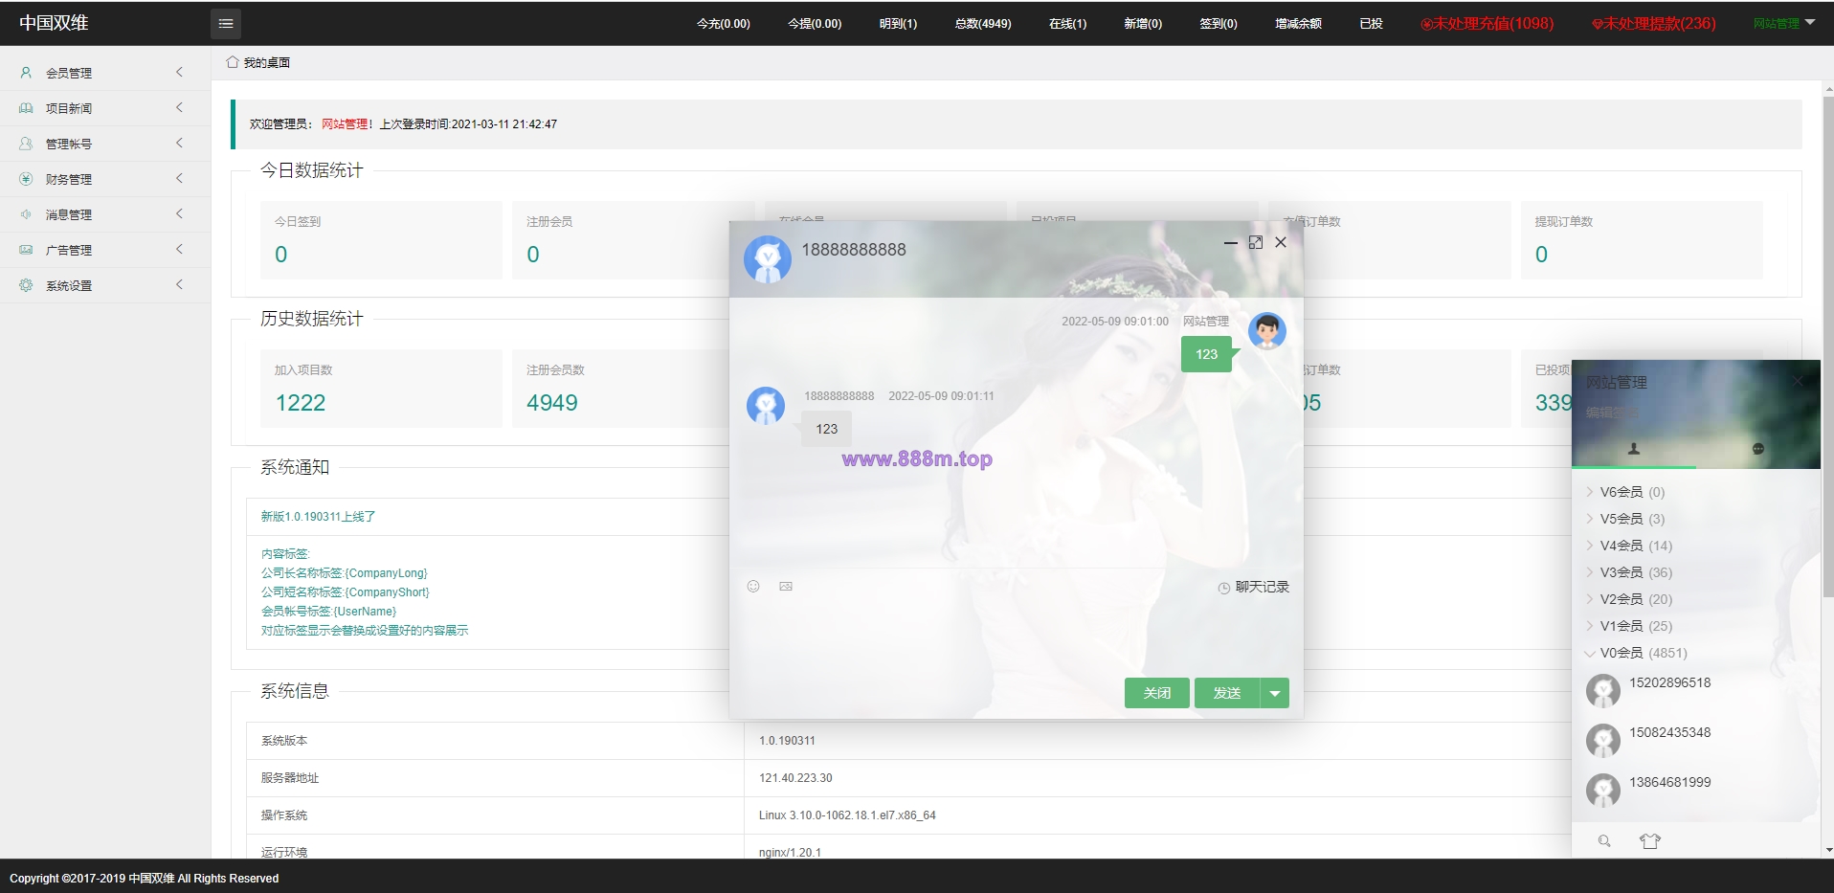1834x893 pixels.
Task: Click inside the chat message input area
Action: point(1017,636)
